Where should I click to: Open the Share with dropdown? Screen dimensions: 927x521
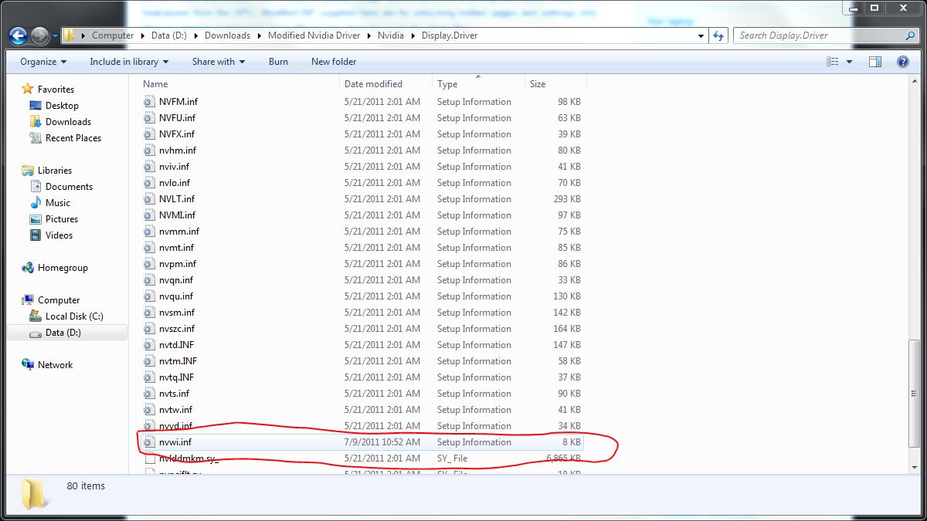[x=219, y=62]
